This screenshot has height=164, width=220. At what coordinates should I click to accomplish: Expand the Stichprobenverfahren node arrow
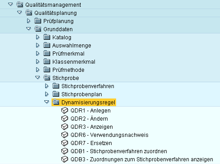47,86
